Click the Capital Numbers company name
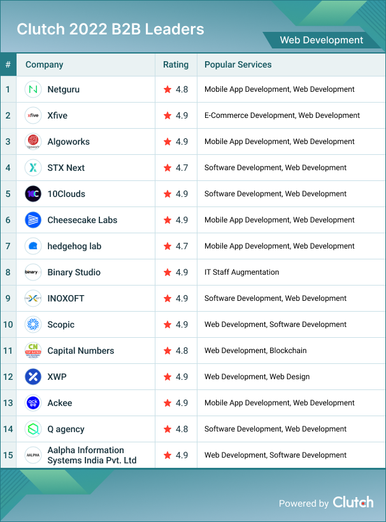 (x=80, y=351)
